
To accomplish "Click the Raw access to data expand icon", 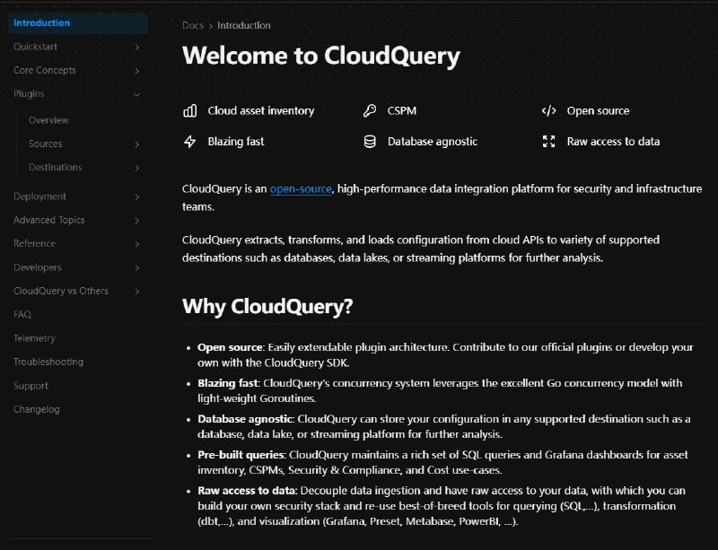I will pyautogui.click(x=548, y=142).
